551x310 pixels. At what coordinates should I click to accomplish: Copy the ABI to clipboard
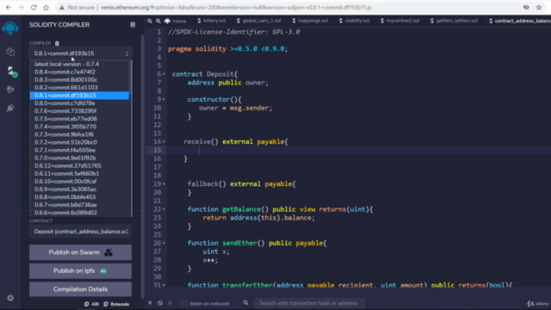point(91,304)
